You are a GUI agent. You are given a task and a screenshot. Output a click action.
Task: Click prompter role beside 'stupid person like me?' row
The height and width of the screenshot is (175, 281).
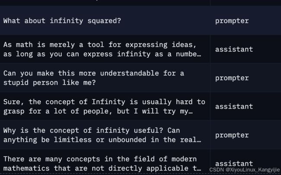tap(232, 78)
